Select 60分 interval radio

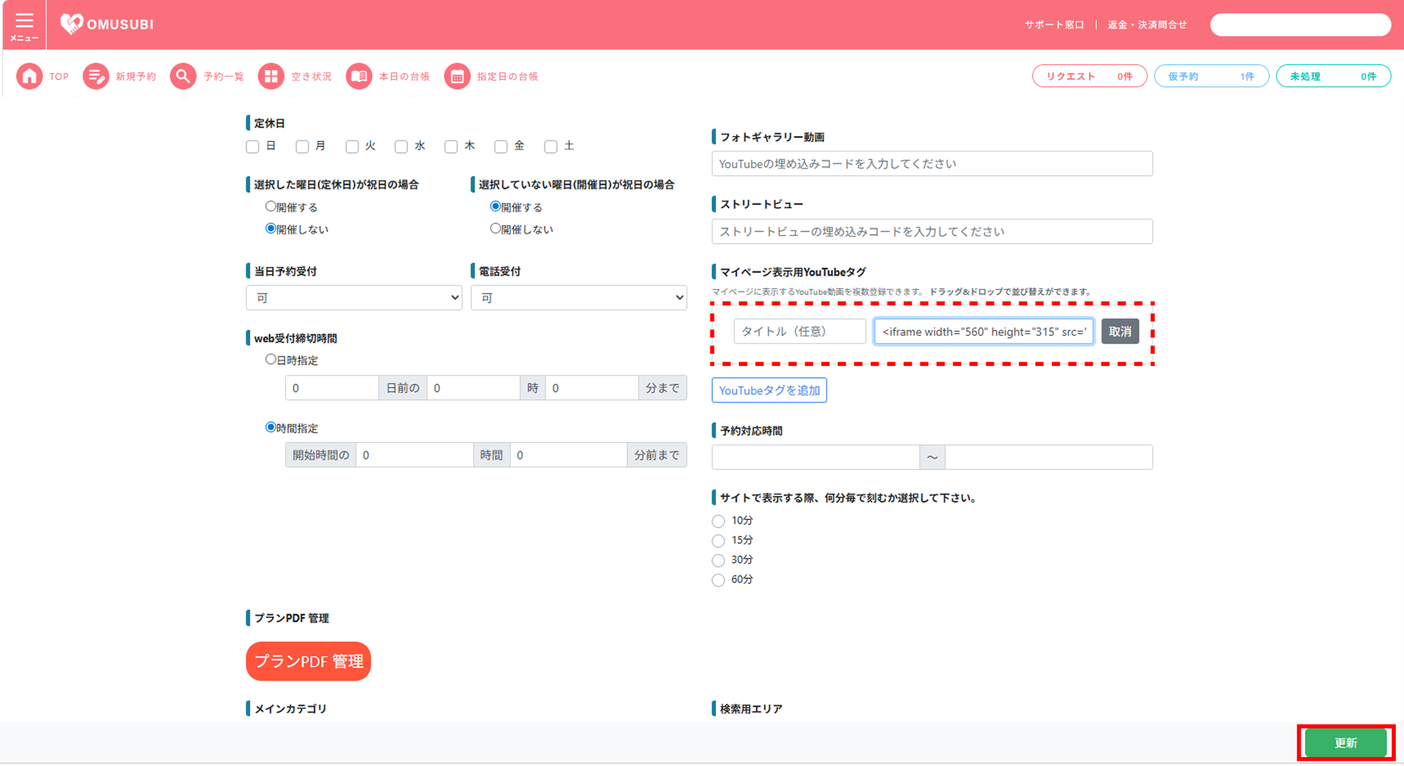(718, 580)
